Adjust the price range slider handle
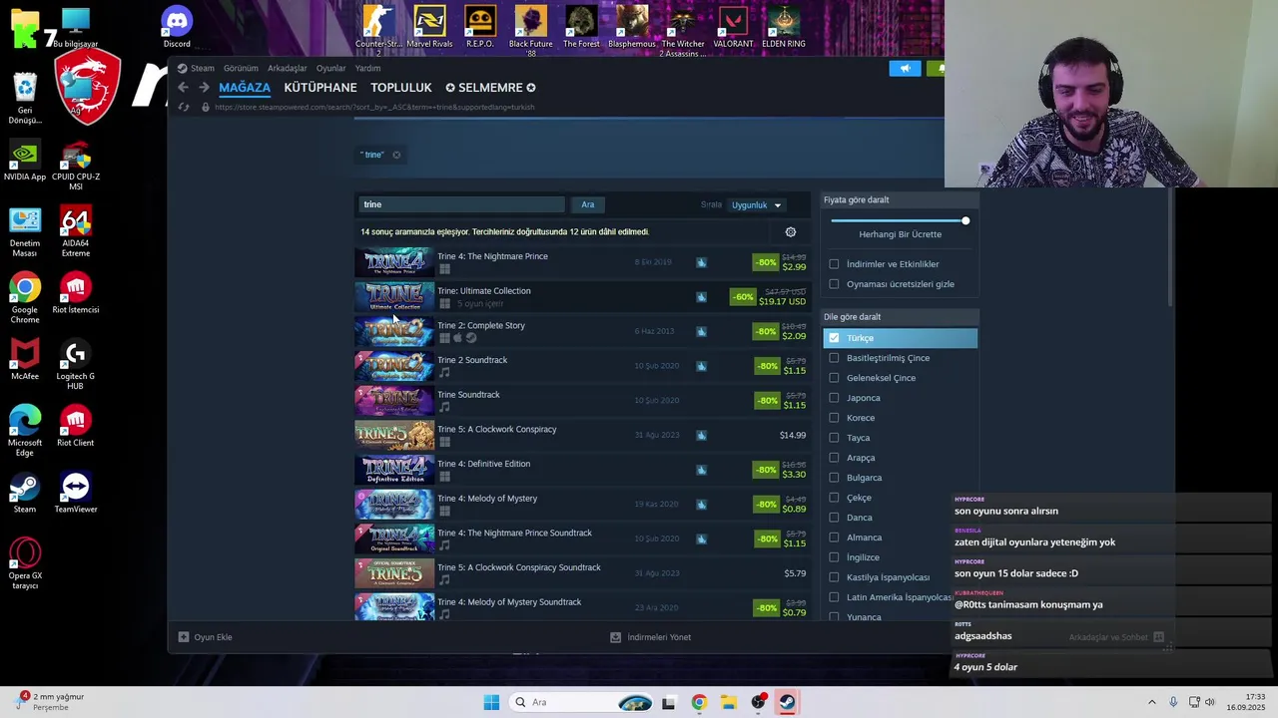The image size is (1278, 718). [x=965, y=220]
